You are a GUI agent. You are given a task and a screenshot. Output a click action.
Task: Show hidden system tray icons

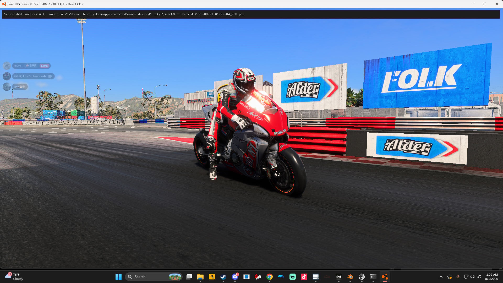coord(441,277)
